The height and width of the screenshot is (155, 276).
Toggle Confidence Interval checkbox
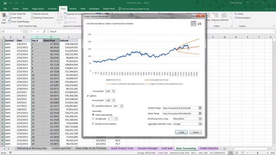(x=93, y=106)
